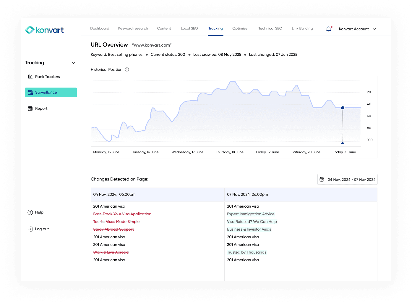Click the chart's blue data point marker
Image resolution: width=412 pixels, height=302 pixels.
[x=343, y=108]
